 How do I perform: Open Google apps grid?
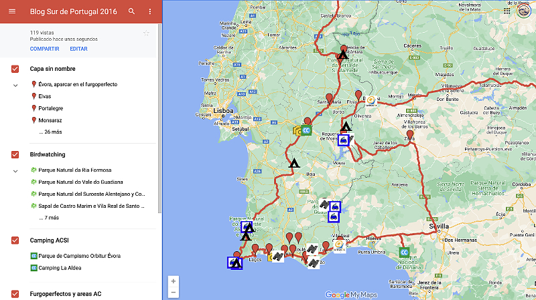507,11
